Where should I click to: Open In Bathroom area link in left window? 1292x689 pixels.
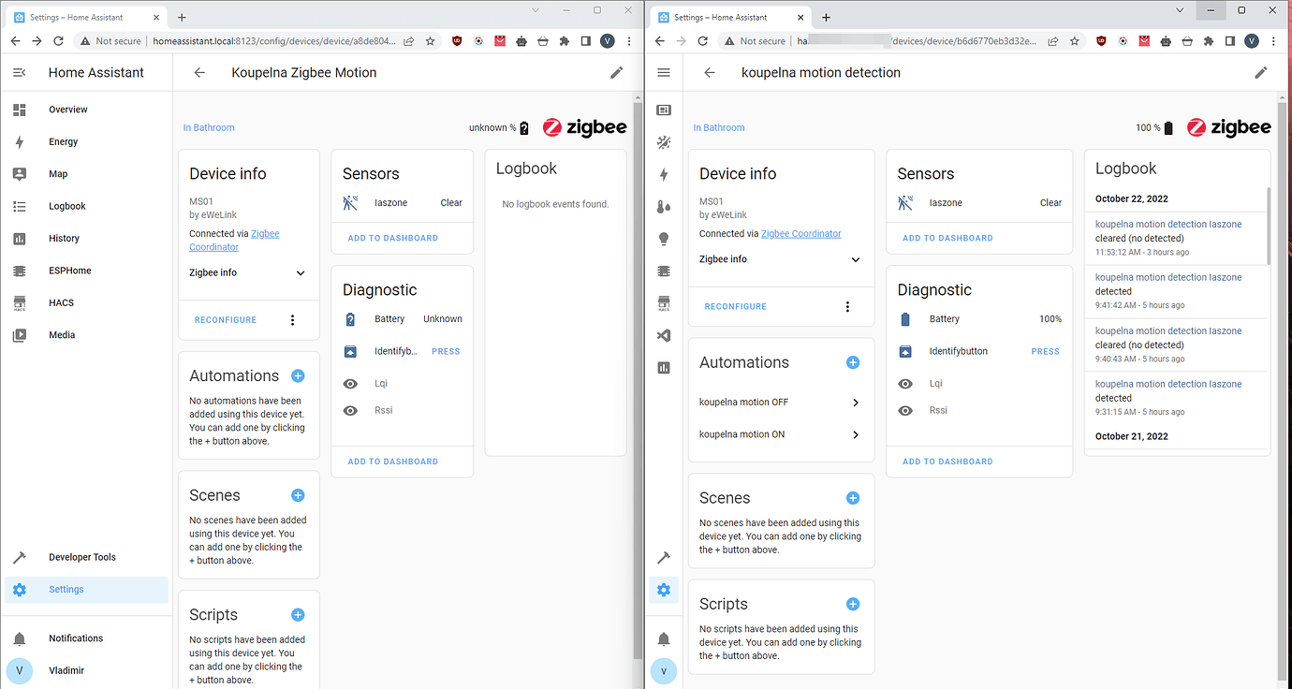[209, 127]
